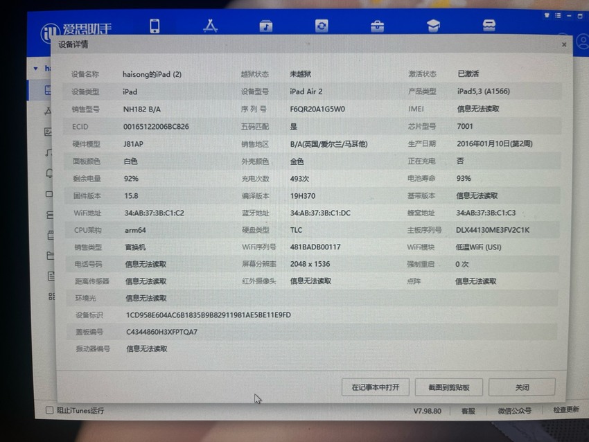The width and height of the screenshot is (589, 442).
Task: Click the disk type value TLC
Action: (296, 230)
